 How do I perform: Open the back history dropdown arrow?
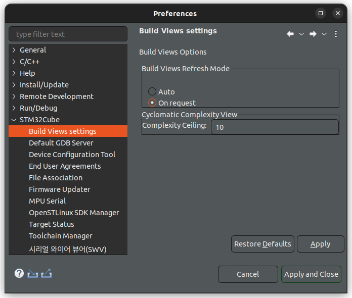(x=301, y=34)
